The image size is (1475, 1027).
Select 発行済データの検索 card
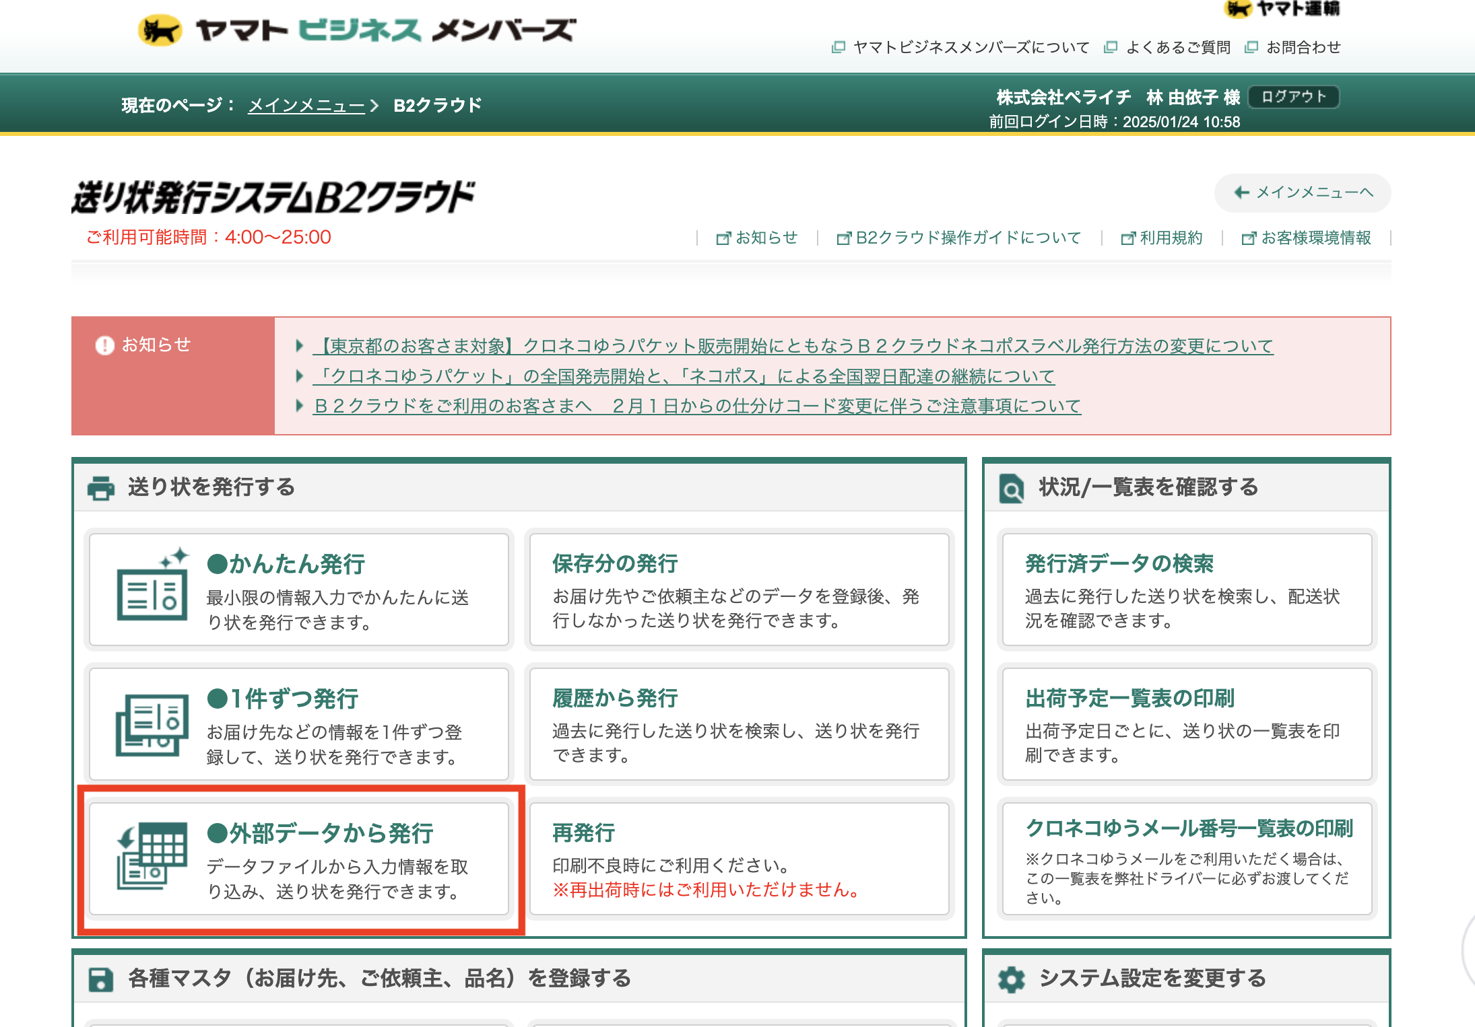pos(1186,590)
